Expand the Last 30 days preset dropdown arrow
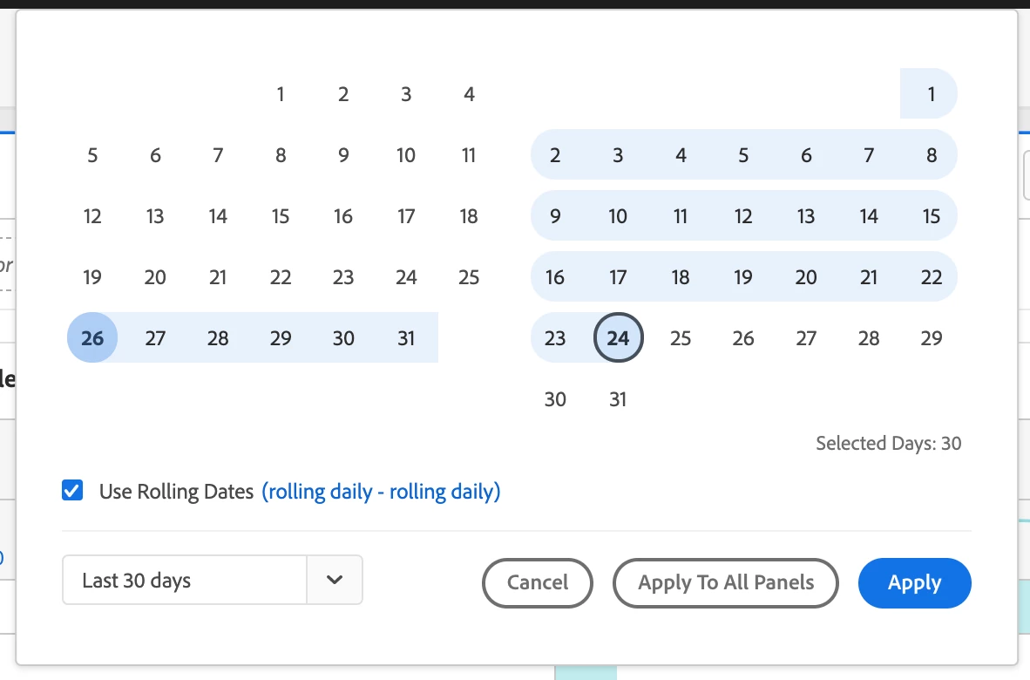Image resolution: width=1030 pixels, height=680 pixels. point(335,580)
